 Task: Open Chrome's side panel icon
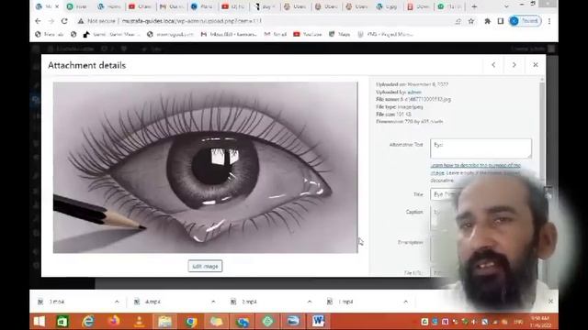point(500,21)
